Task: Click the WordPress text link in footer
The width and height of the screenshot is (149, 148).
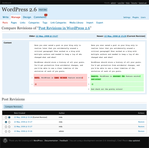Action: point(38,141)
